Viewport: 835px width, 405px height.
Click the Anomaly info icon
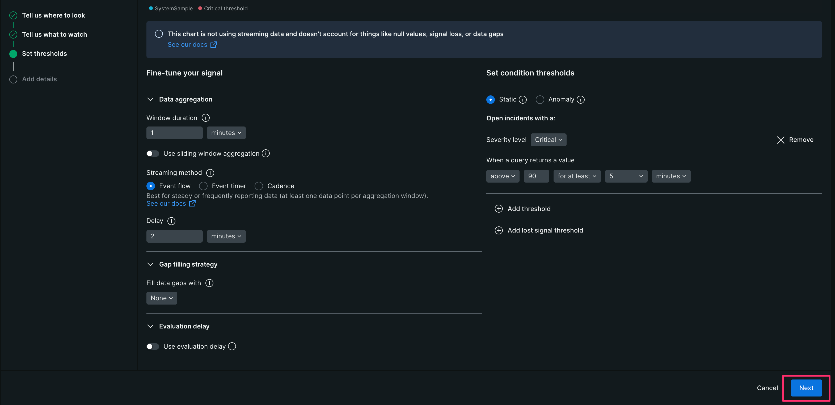click(581, 100)
